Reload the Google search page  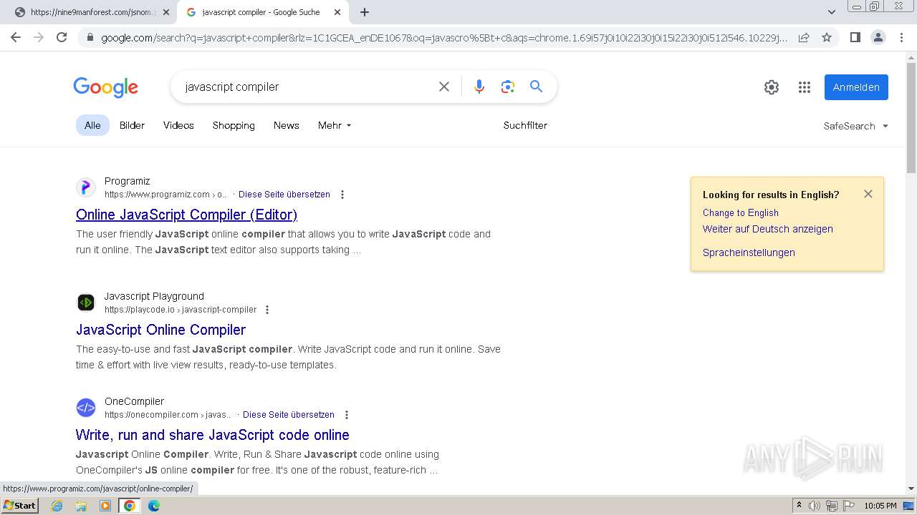click(x=62, y=37)
